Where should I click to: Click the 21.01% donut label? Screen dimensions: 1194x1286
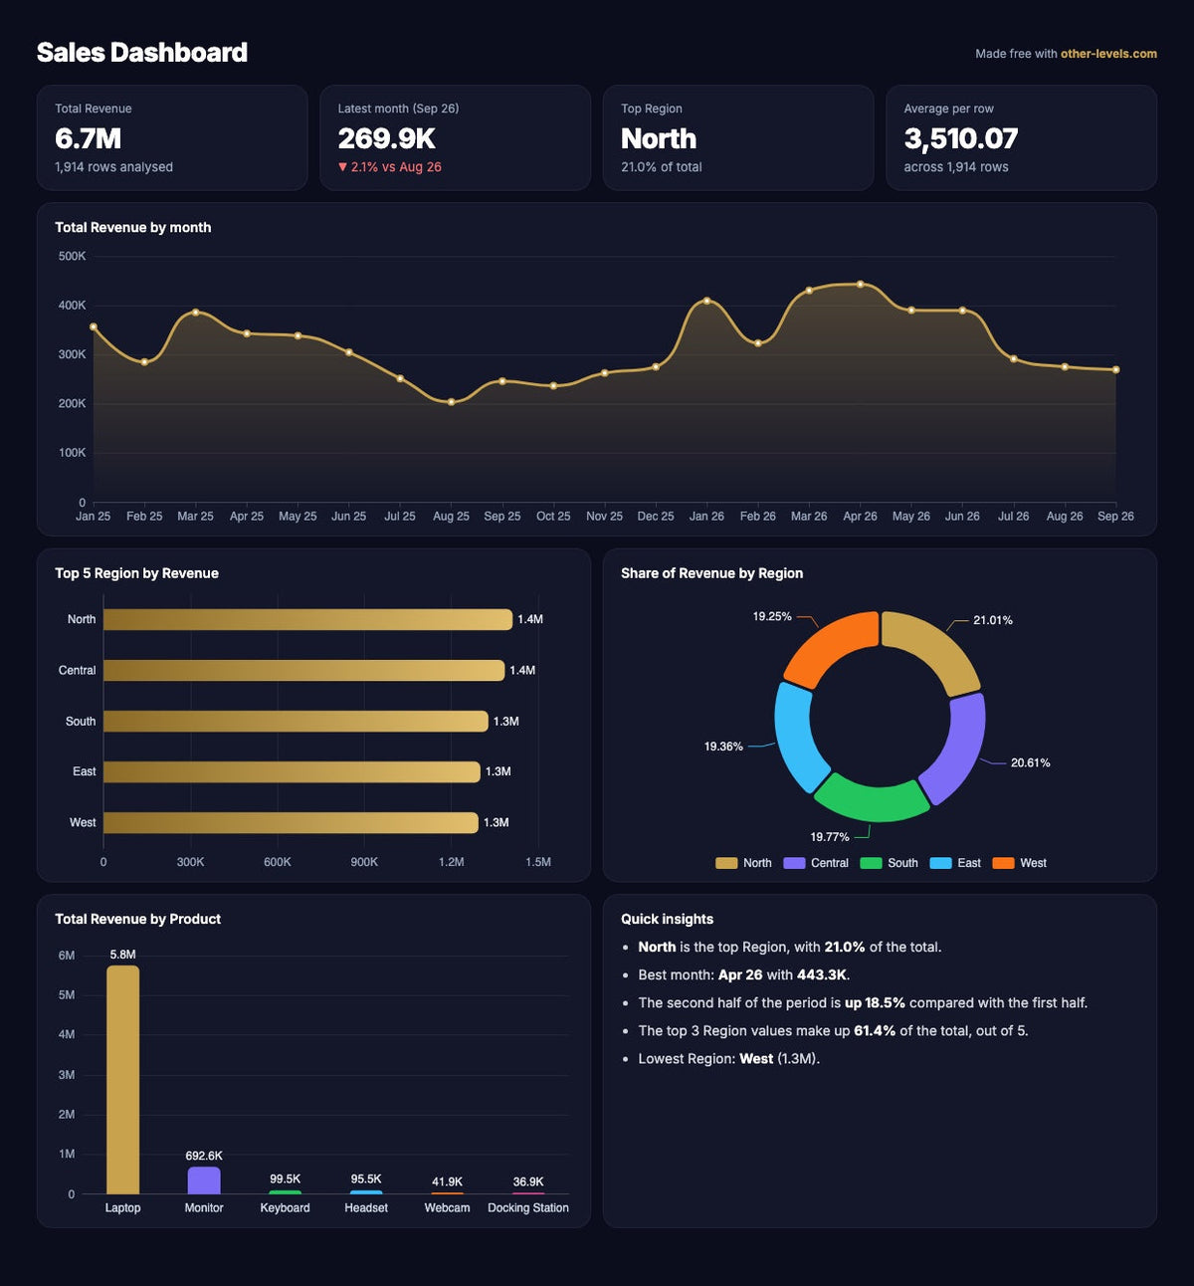coord(993,620)
